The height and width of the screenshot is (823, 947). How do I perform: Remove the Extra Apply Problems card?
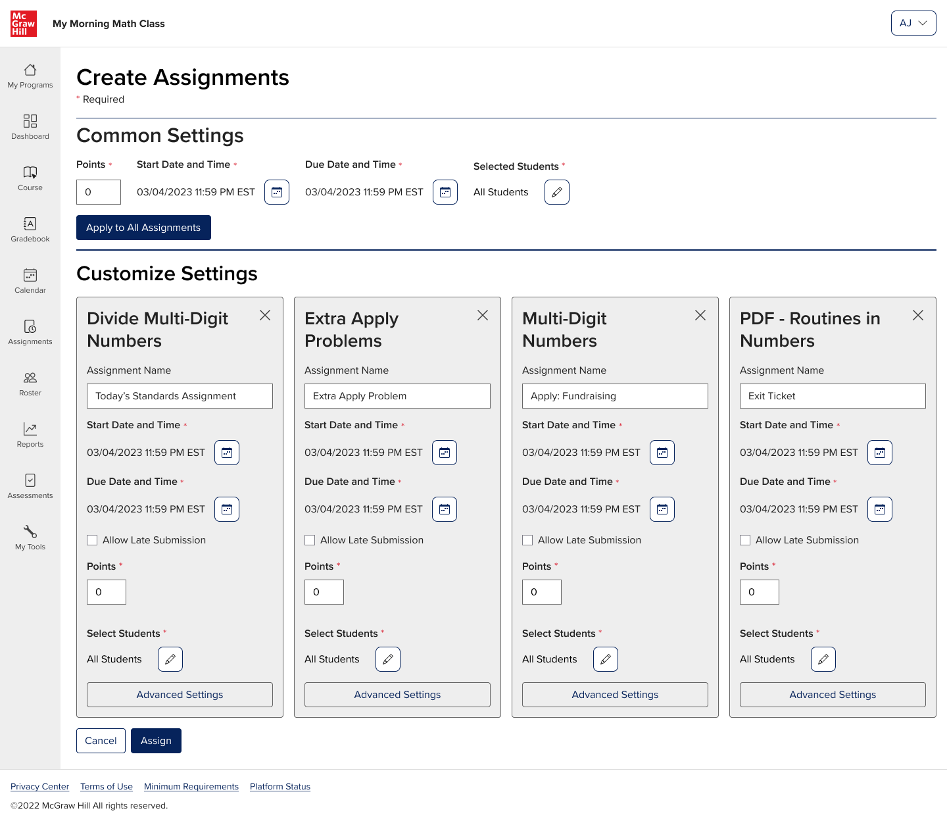point(483,315)
